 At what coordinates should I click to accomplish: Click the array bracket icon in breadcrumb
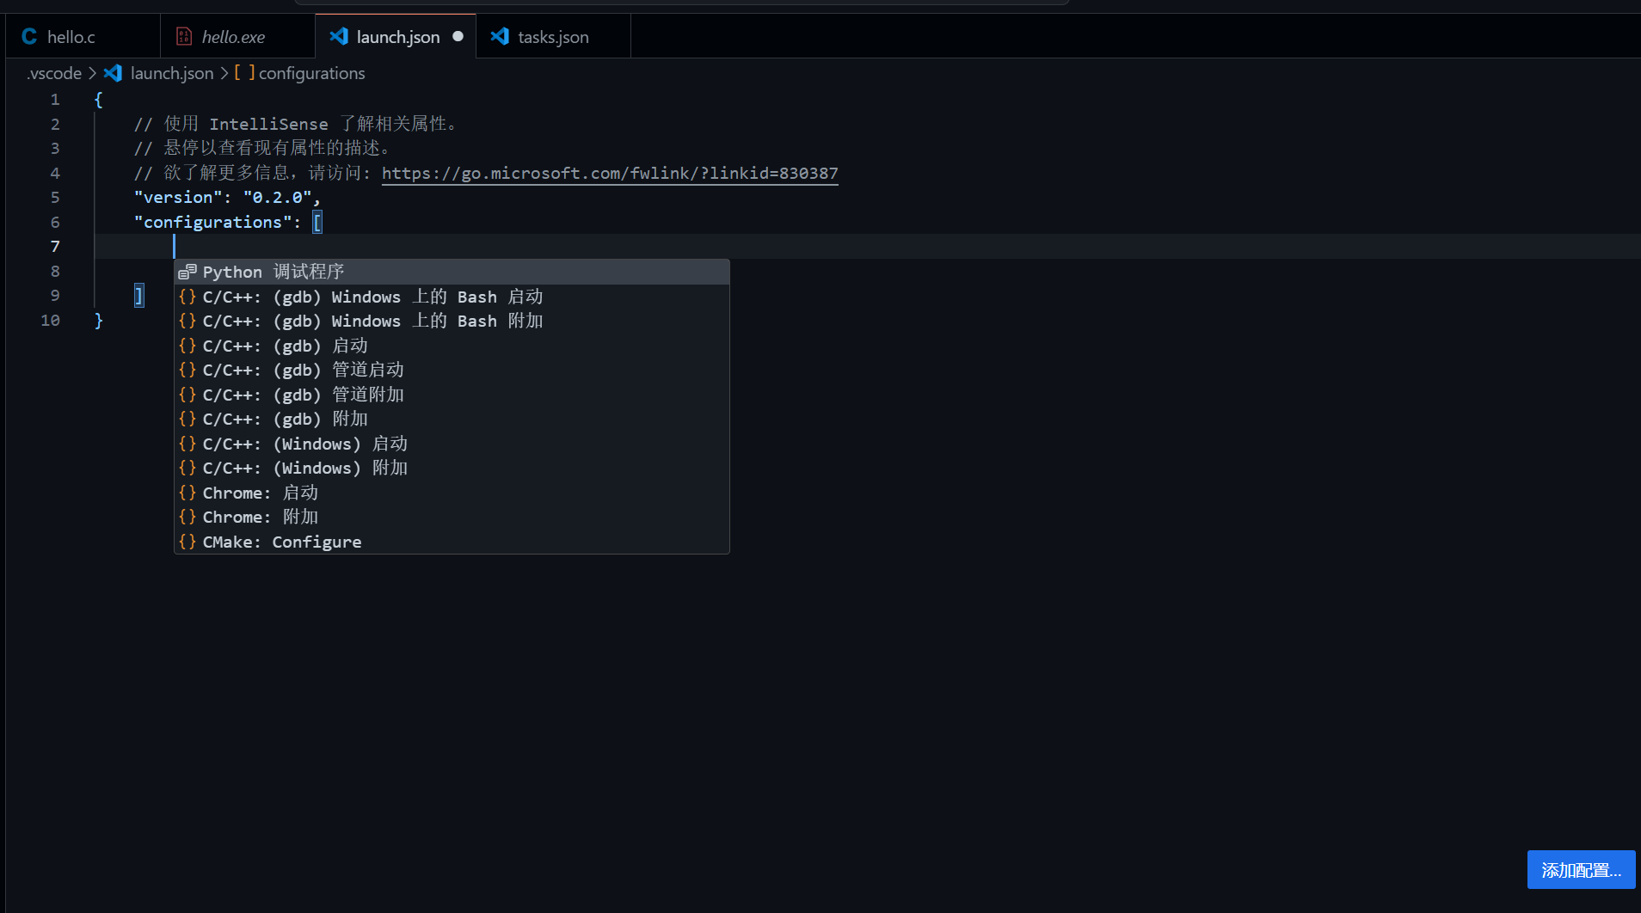(x=244, y=73)
